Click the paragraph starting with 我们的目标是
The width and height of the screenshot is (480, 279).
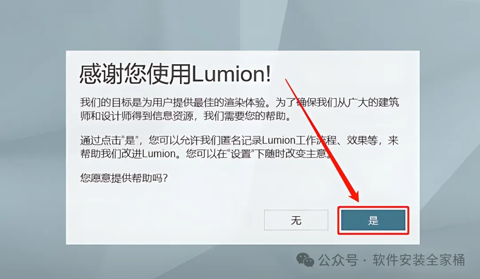click(x=240, y=109)
